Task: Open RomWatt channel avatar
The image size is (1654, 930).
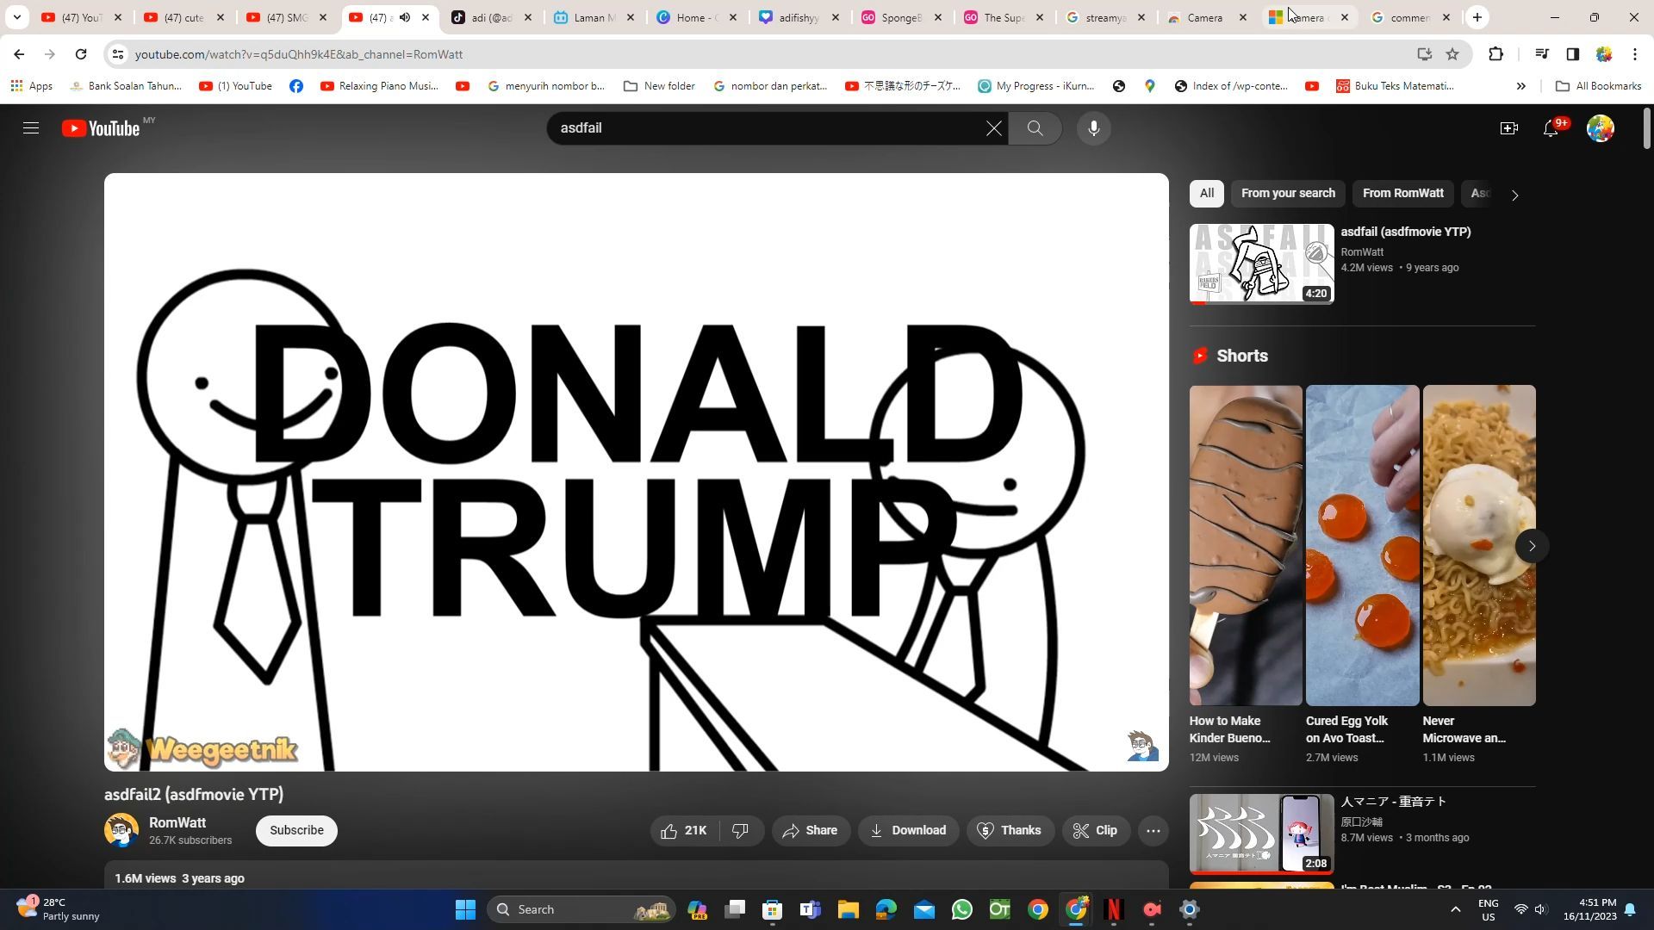Action: pyautogui.click(x=121, y=831)
